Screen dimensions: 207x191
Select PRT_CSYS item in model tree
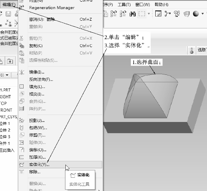[x=9, y=117]
